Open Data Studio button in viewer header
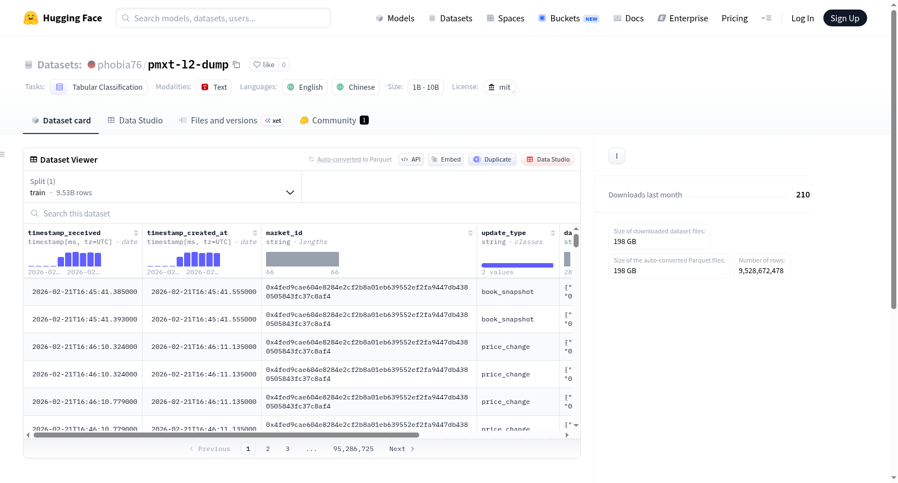898x483 pixels. [x=548, y=160]
